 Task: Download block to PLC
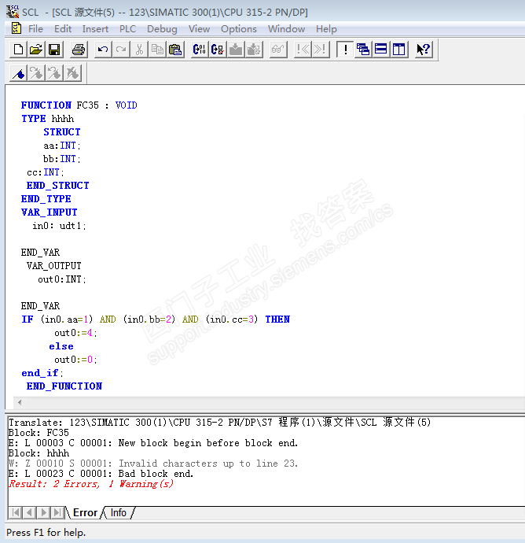(236, 50)
